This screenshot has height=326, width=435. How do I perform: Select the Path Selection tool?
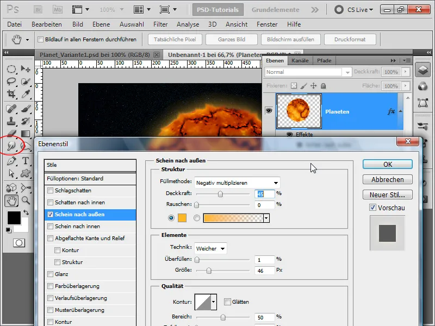click(11, 173)
